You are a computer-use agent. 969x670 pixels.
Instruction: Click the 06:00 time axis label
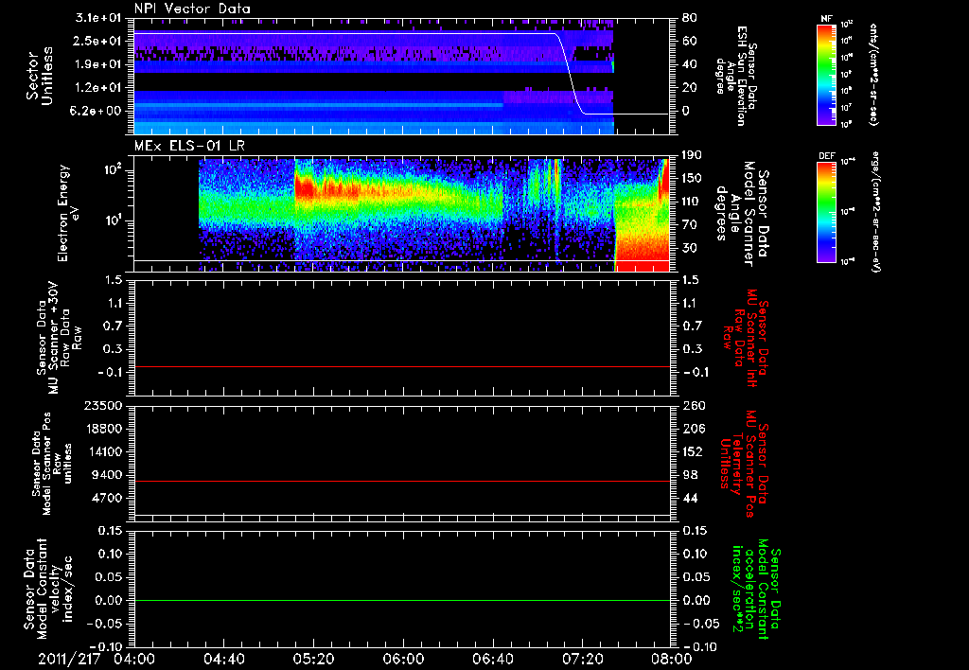click(x=403, y=659)
